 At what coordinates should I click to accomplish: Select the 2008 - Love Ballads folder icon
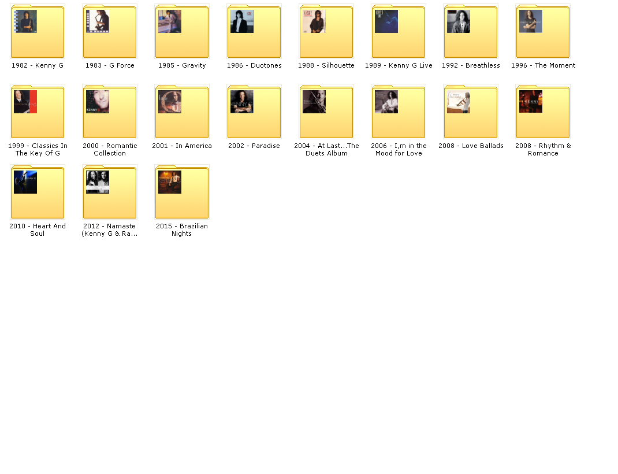[x=471, y=112]
